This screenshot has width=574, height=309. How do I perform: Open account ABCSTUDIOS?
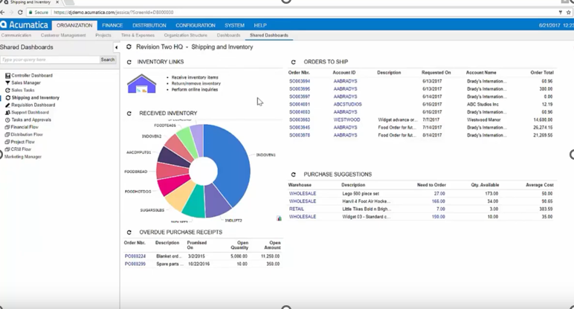(x=347, y=104)
